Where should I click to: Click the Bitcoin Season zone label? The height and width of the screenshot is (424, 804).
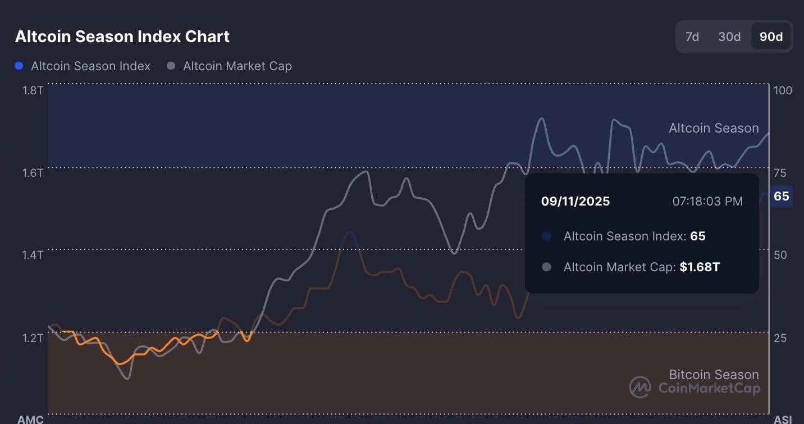(x=714, y=375)
